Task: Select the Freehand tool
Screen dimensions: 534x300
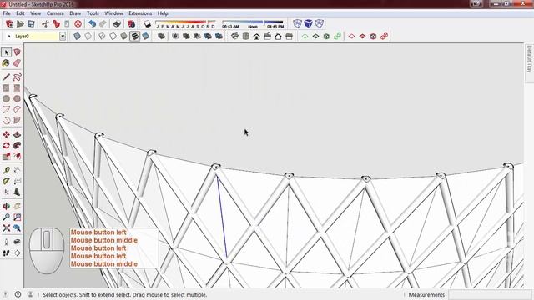Action: point(17,77)
